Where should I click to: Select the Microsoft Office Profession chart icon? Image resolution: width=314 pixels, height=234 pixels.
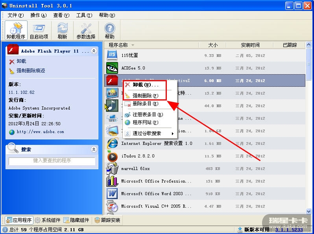[112, 181]
